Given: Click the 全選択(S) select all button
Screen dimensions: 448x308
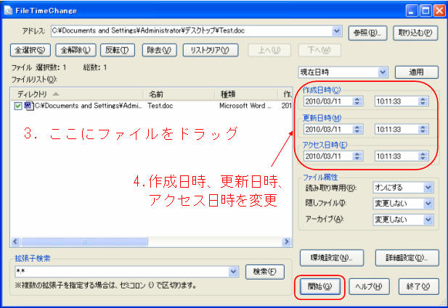Looking at the screenshot, I should pos(30,50).
